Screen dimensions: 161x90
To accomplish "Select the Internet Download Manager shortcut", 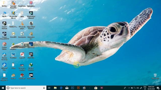I will [31, 67].
